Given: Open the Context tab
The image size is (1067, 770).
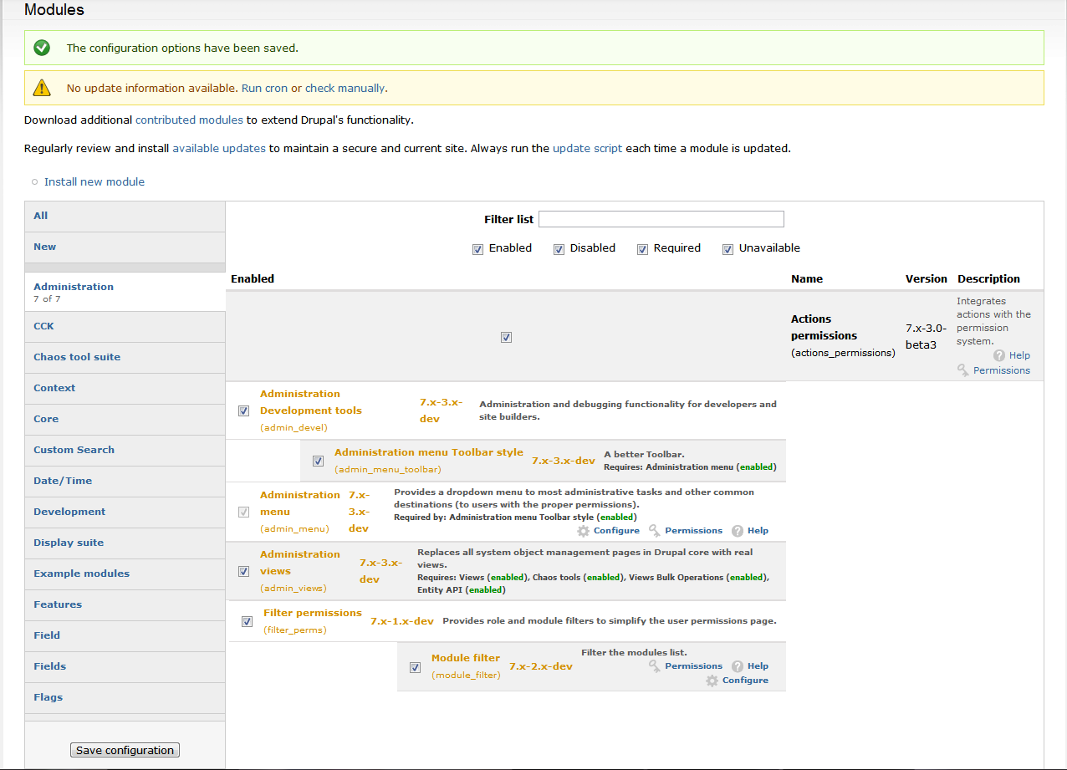Looking at the screenshot, I should [x=125, y=388].
